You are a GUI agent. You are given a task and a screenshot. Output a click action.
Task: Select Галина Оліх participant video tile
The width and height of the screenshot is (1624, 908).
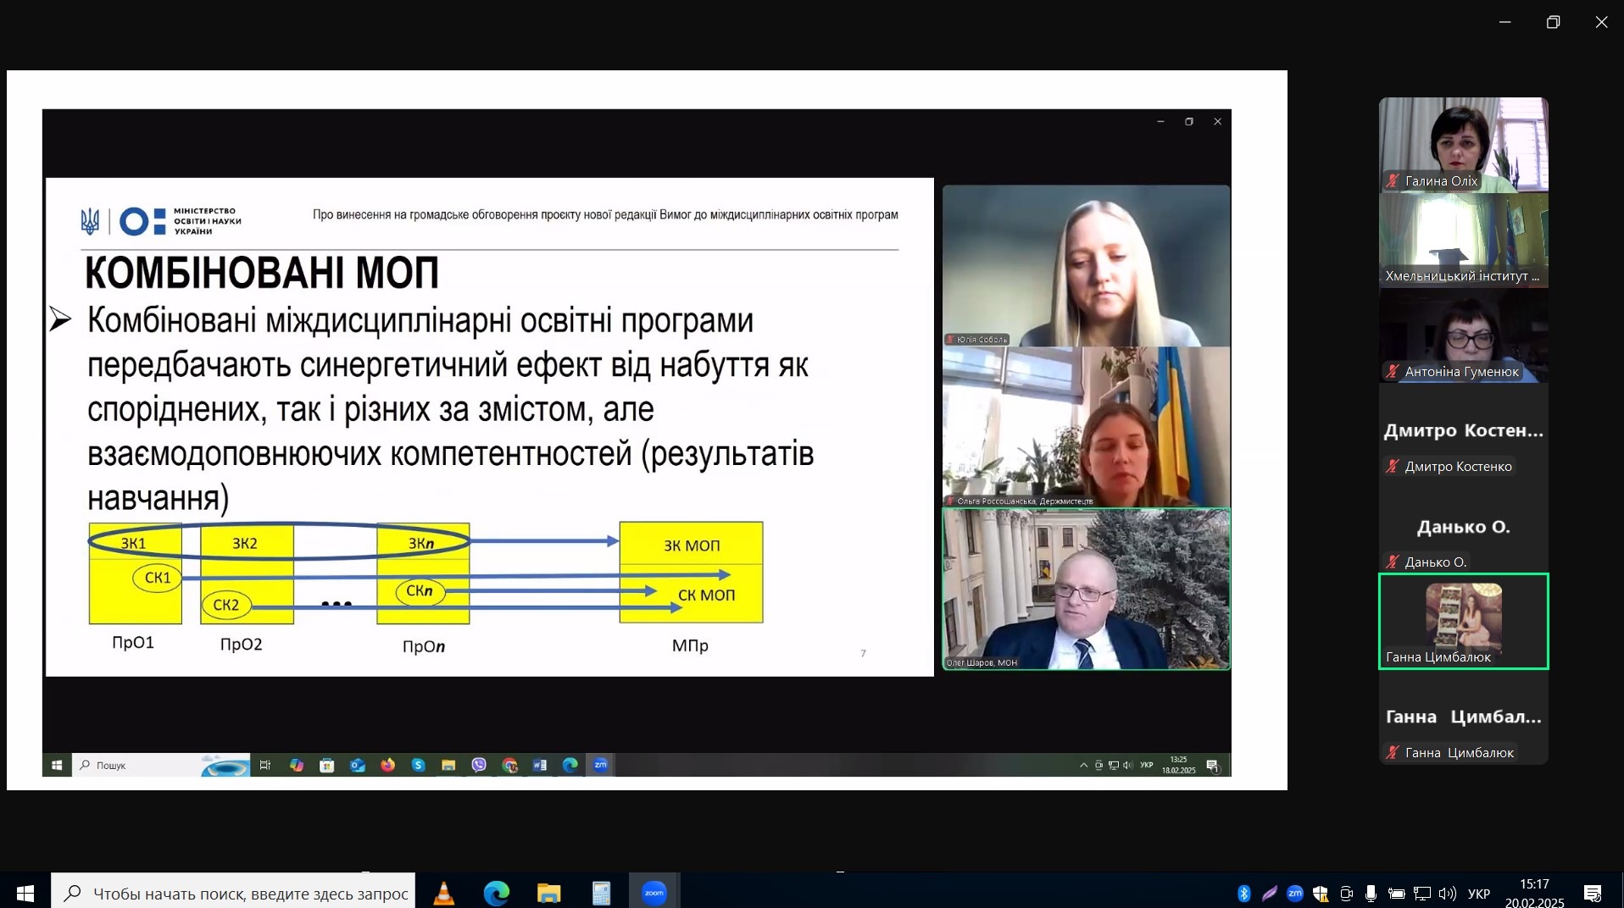tap(1464, 145)
